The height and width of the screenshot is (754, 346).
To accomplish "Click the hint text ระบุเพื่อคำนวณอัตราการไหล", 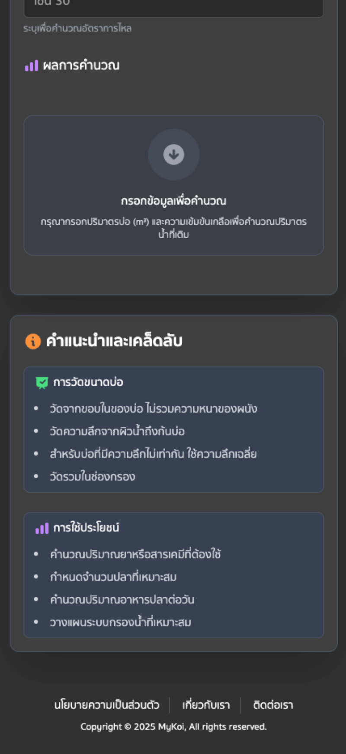I will coord(77,29).
